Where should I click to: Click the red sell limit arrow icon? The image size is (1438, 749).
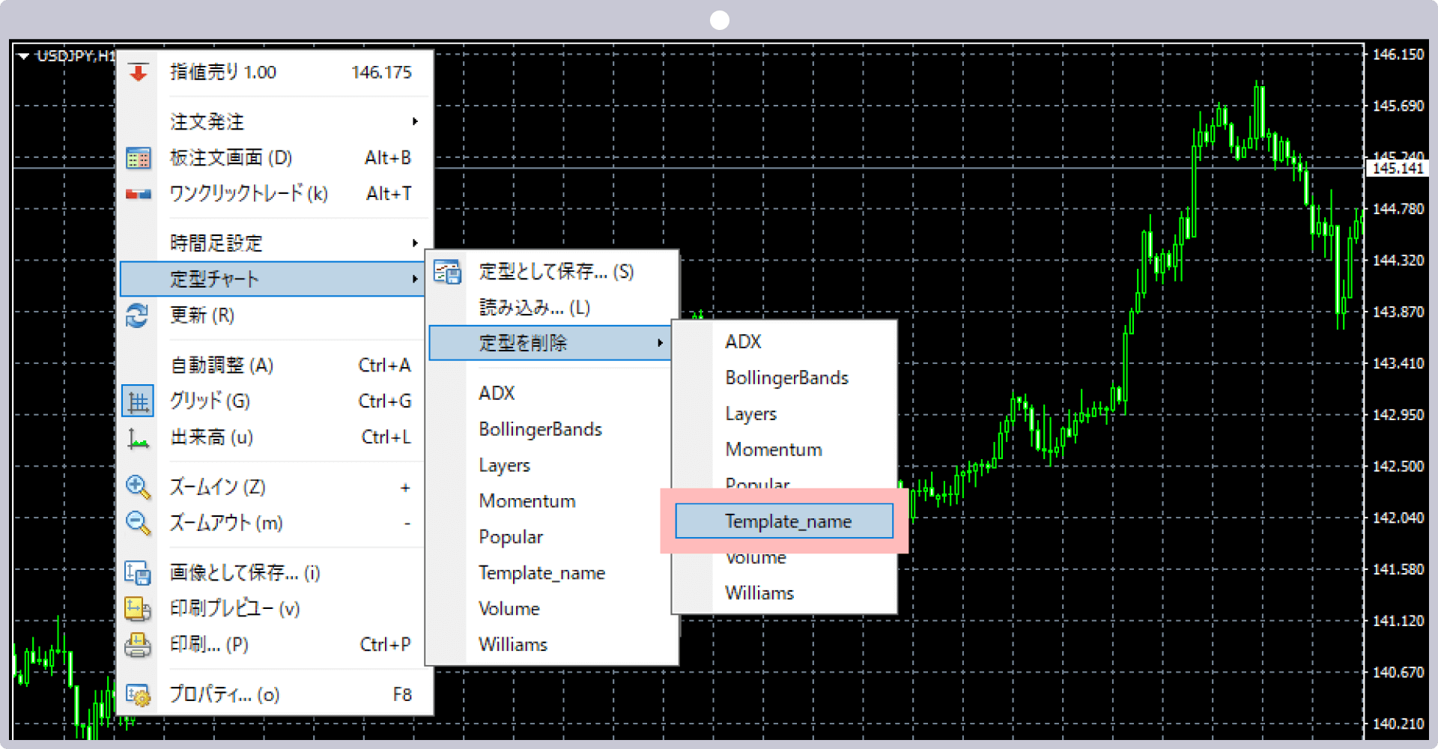pyautogui.click(x=139, y=73)
